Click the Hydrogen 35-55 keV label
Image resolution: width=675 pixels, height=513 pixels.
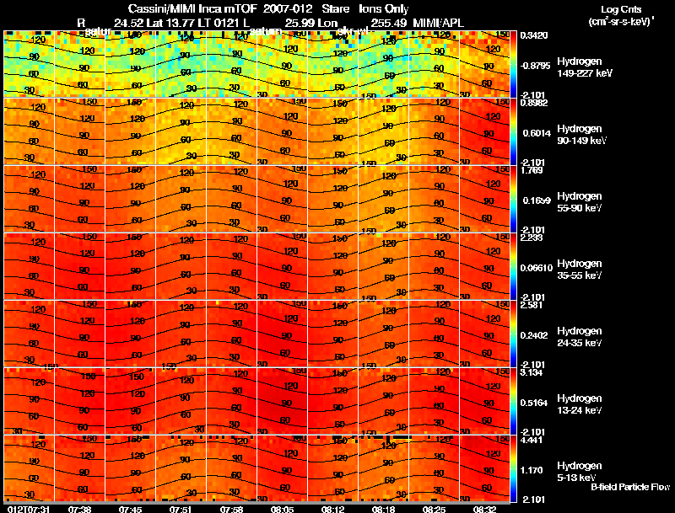coord(579,270)
